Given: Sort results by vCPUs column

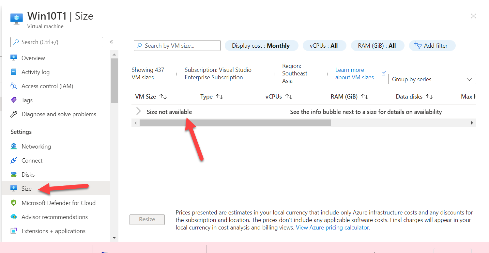Looking at the screenshot, I should pos(288,96).
